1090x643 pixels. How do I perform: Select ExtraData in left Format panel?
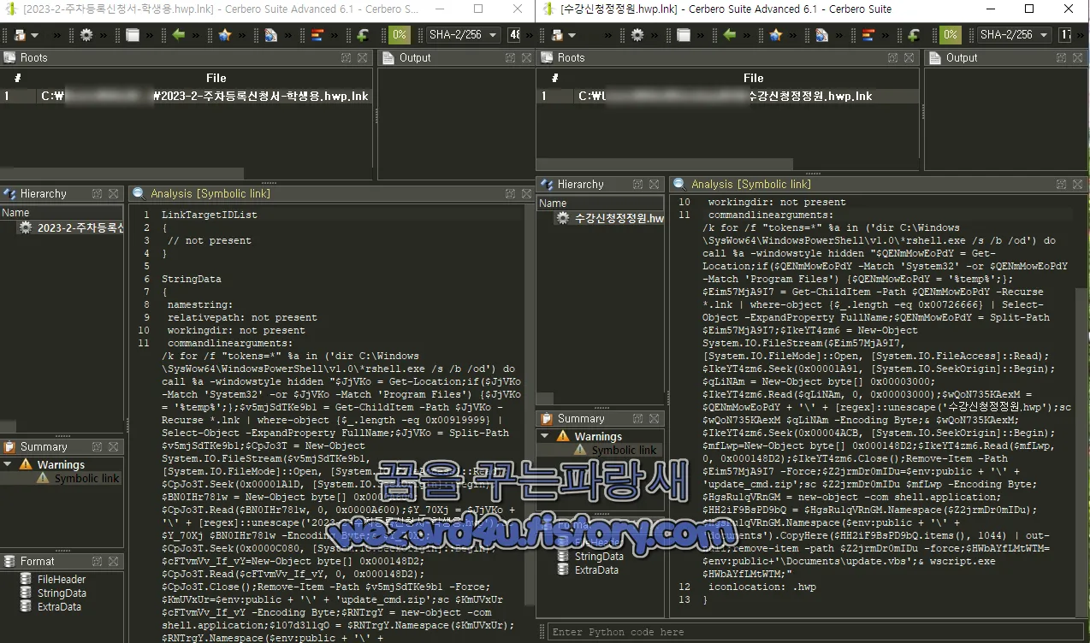(x=59, y=606)
